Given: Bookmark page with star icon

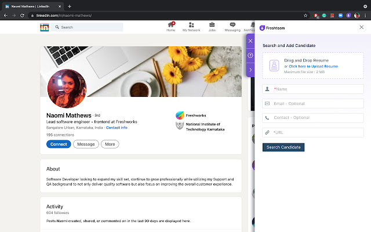Looking at the screenshot, I should pos(305,16).
